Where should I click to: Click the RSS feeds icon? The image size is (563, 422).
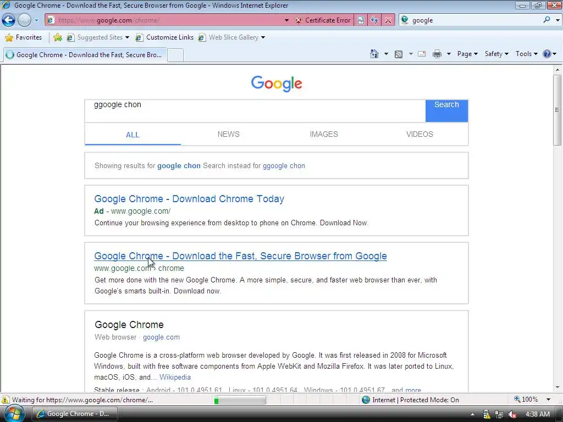coord(399,54)
